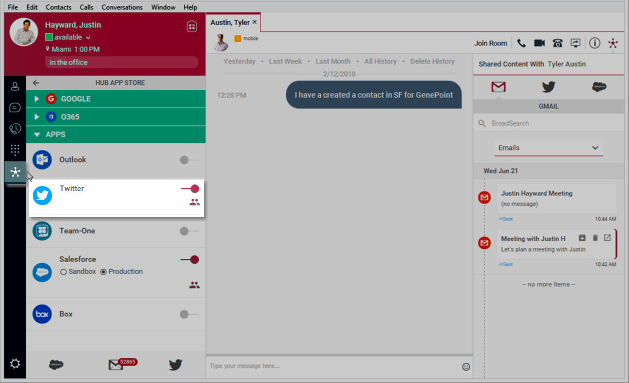Click the Twitter sharing people icon
This screenshot has width=629, height=383.
tap(194, 202)
